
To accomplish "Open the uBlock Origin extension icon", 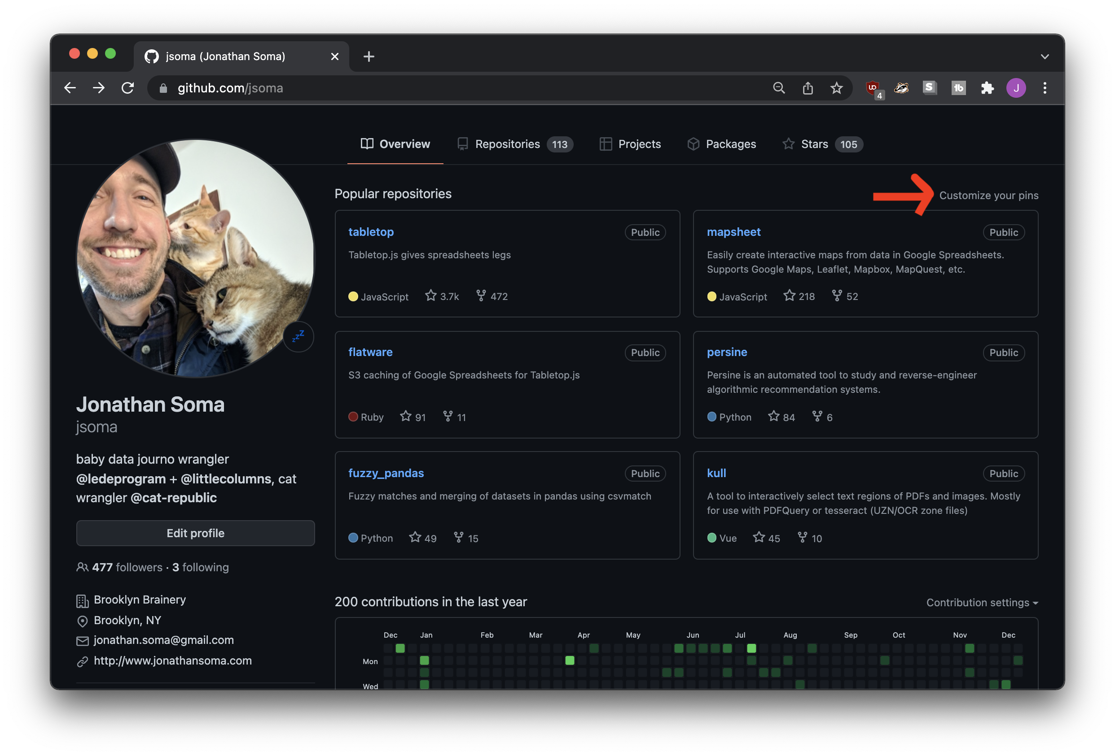I will point(873,88).
